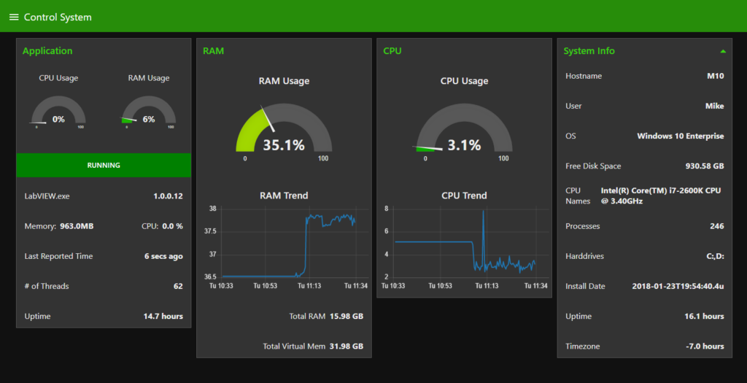
Task: Click the LabVIEW.exe process name
Action: coord(47,196)
